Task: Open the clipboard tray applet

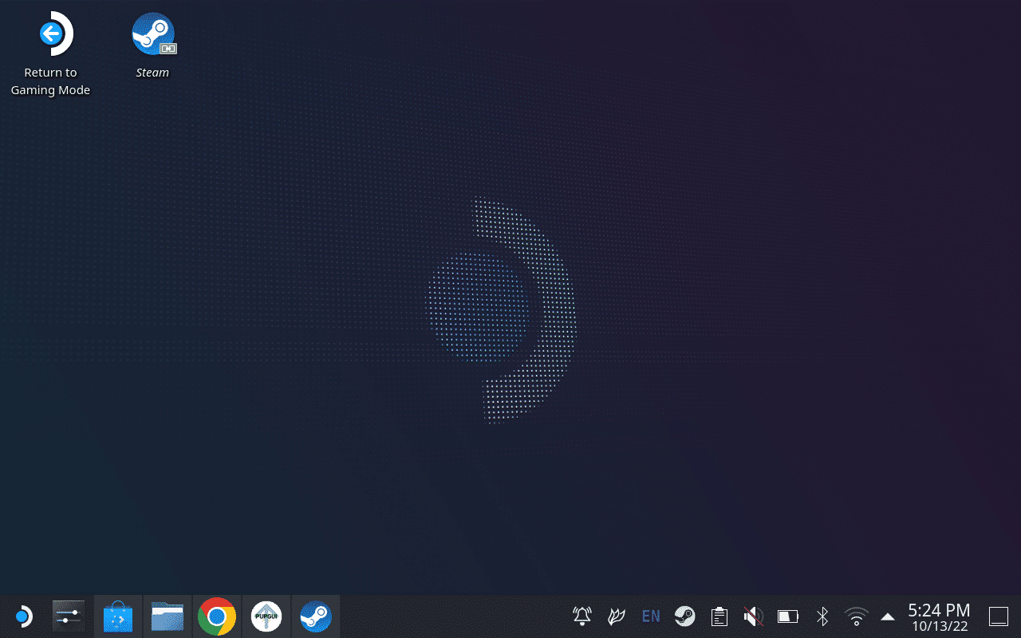Action: (719, 616)
